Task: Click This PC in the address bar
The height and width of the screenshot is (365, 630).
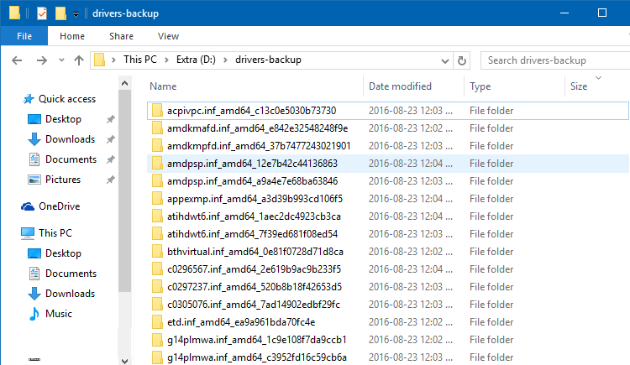Action: point(139,60)
